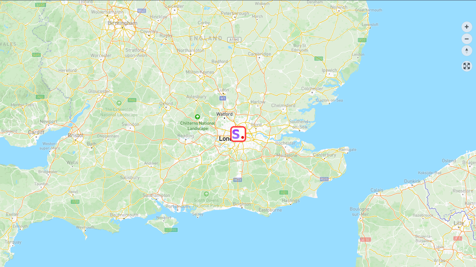Screen dimensions: 476x267
Task: Select the Brighton city label
Action: click(242, 204)
